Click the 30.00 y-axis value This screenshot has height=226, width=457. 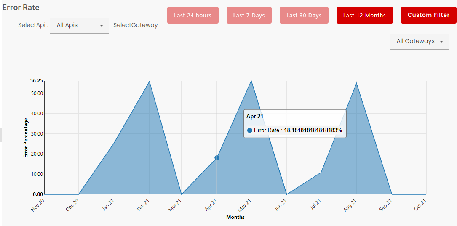[37, 134]
